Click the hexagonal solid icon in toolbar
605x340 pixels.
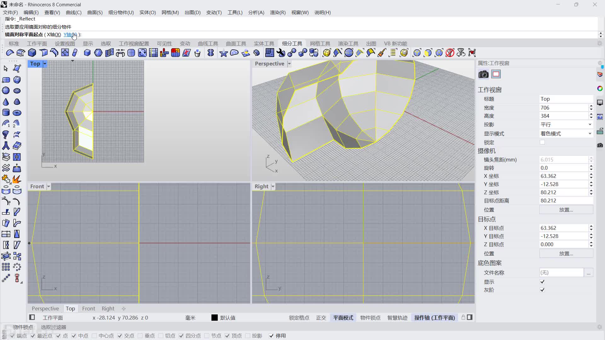(x=98, y=53)
